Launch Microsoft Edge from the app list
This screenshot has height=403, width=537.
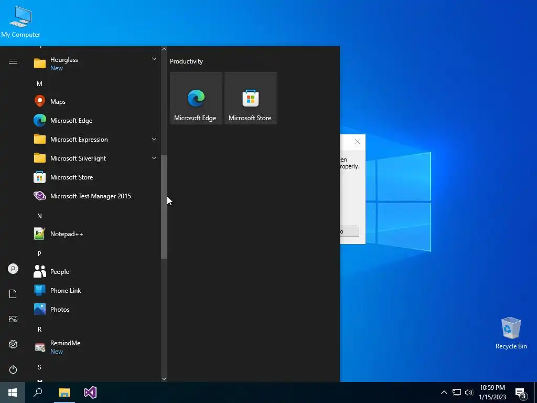tap(95, 120)
